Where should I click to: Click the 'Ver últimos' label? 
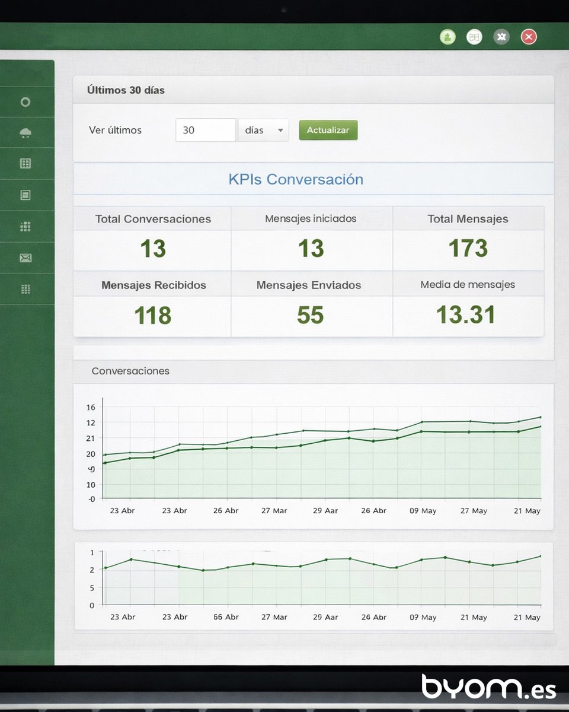pyautogui.click(x=115, y=130)
